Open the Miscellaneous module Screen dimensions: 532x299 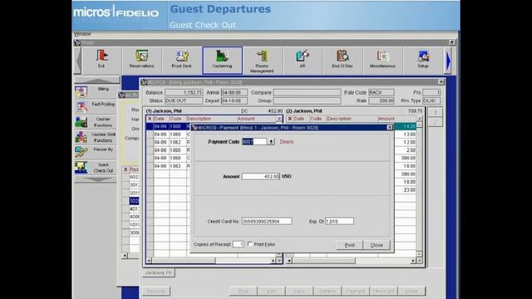click(382, 60)
